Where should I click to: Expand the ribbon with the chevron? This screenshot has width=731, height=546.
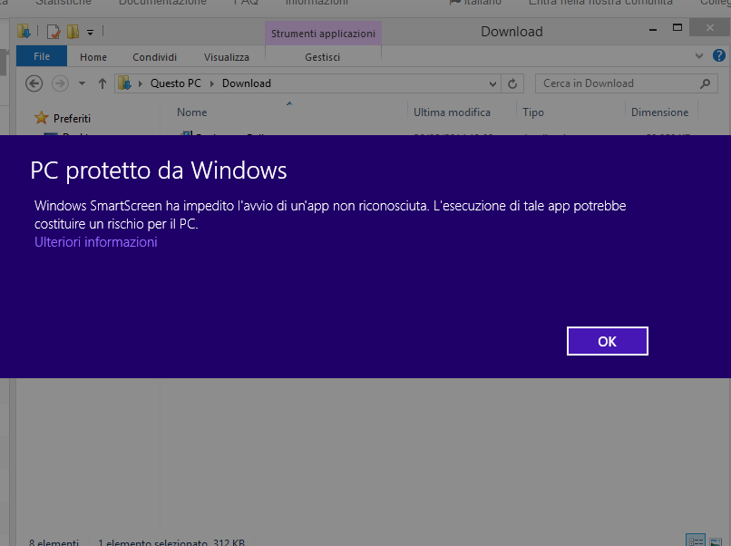tap(699, 56)
